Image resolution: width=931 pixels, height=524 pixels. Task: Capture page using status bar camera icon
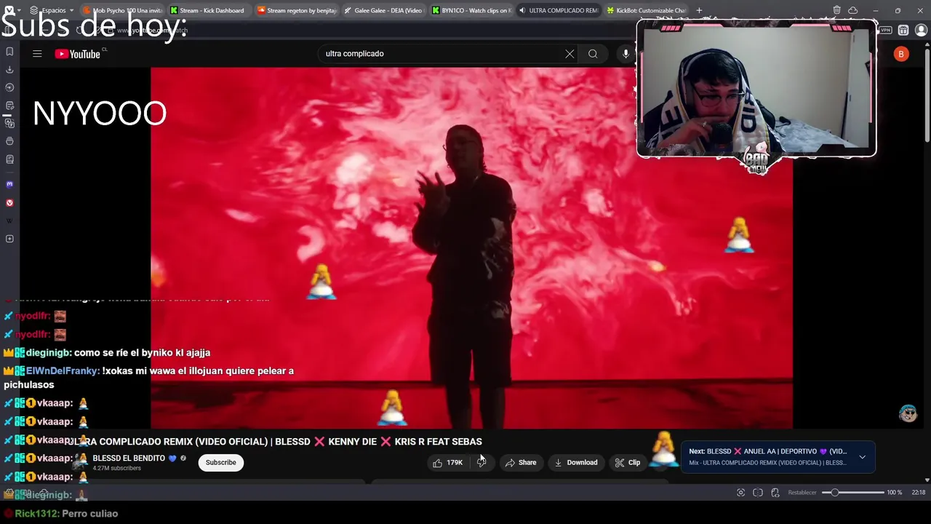point(740,493)
